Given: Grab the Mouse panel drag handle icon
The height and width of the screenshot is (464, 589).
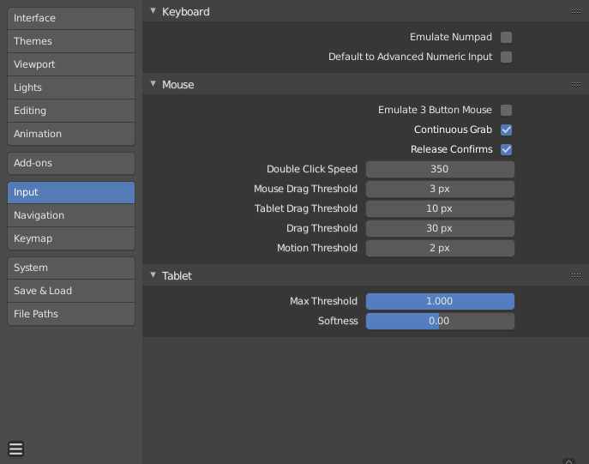Looking at the screenshot, I should pyautogui.click(x=576, y=85).
